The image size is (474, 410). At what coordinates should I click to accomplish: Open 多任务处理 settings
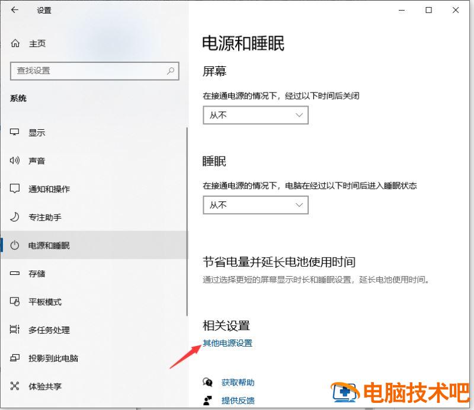pyautogui.click(x=41, y=330)
